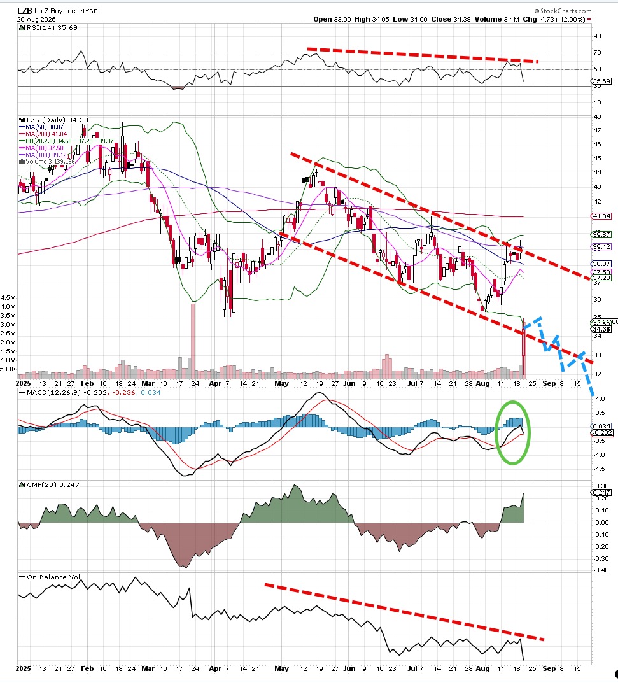Click the Volume legend bar icon
618x685 pixels.
21,161
